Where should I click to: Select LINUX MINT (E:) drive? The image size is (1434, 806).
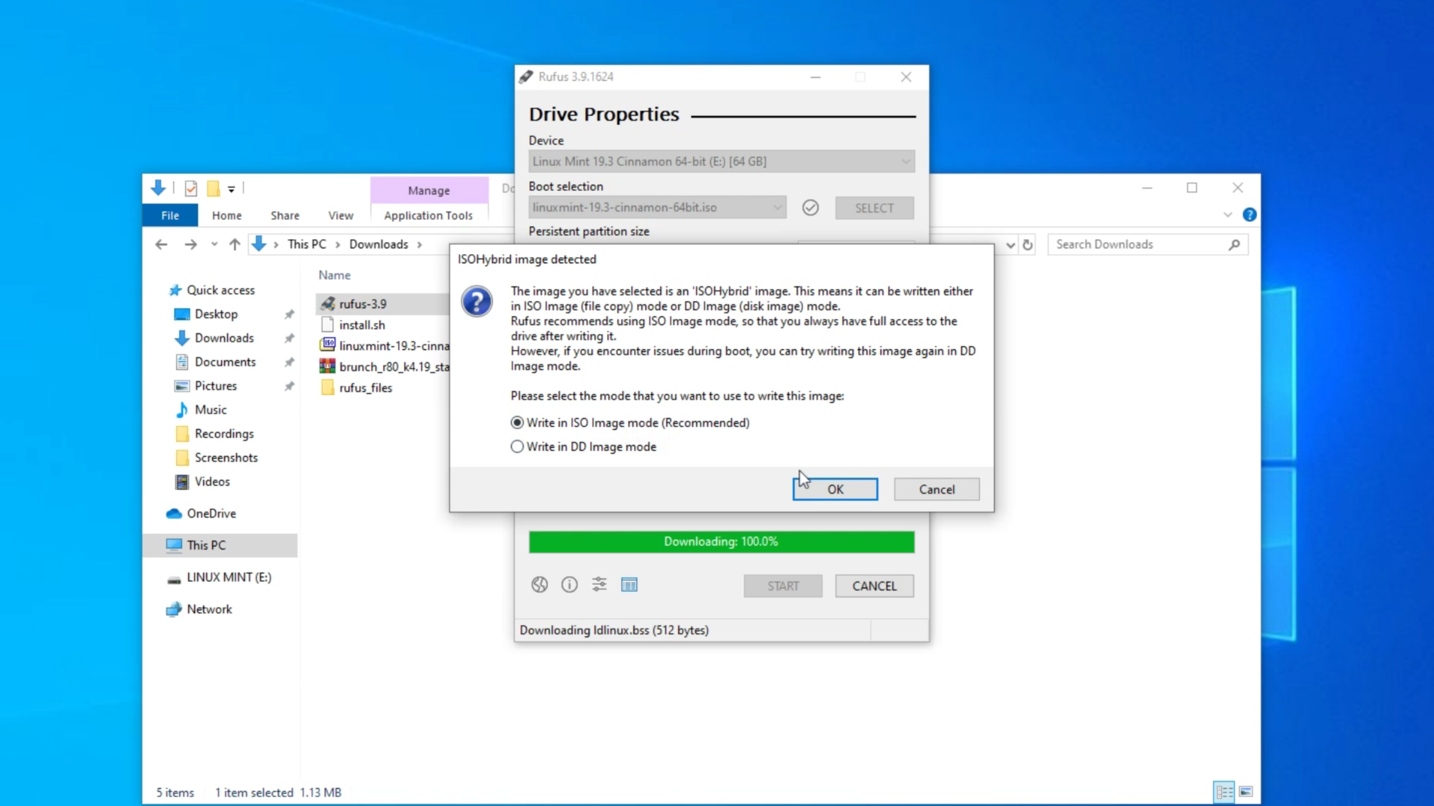coord(229,578)
